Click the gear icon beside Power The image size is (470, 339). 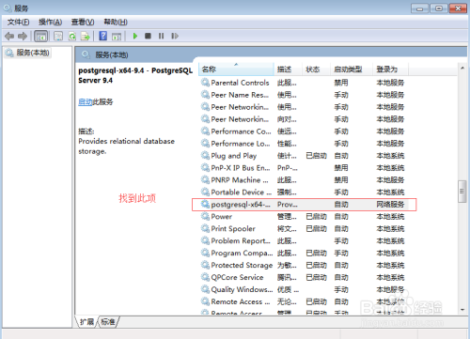pyautogui.click(x=205, y=216)
